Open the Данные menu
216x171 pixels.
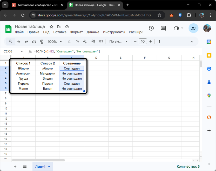coord(93,32)
